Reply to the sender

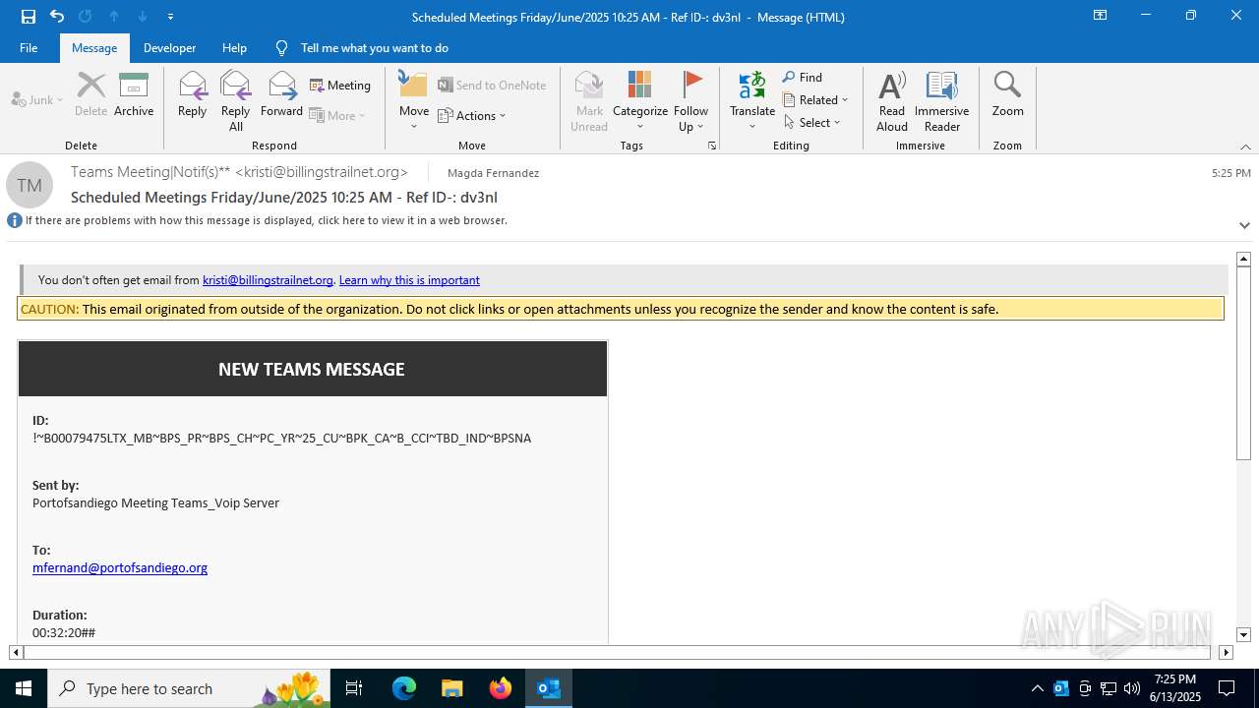[x=192, y=95]
